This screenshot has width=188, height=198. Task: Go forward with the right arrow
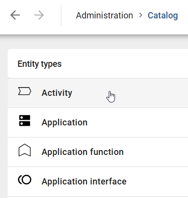pos(39,15)
